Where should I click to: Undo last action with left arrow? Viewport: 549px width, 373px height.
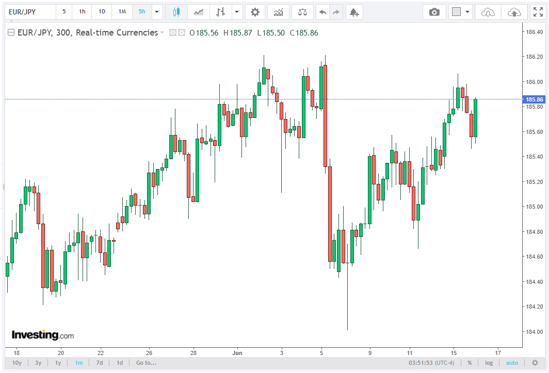coord(322,12)
